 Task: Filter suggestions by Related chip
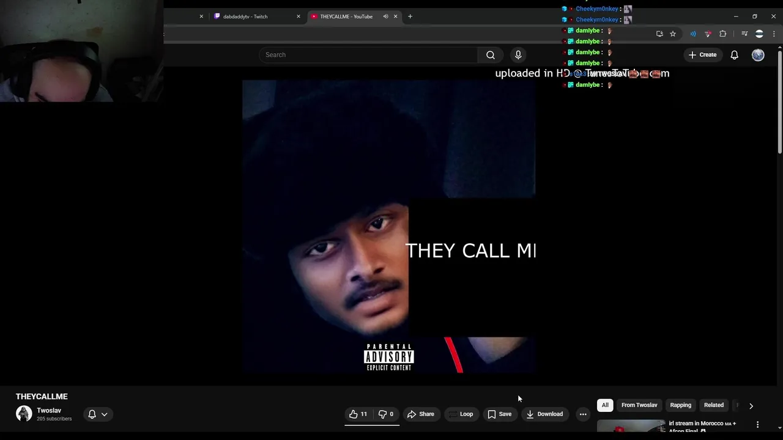713,405
